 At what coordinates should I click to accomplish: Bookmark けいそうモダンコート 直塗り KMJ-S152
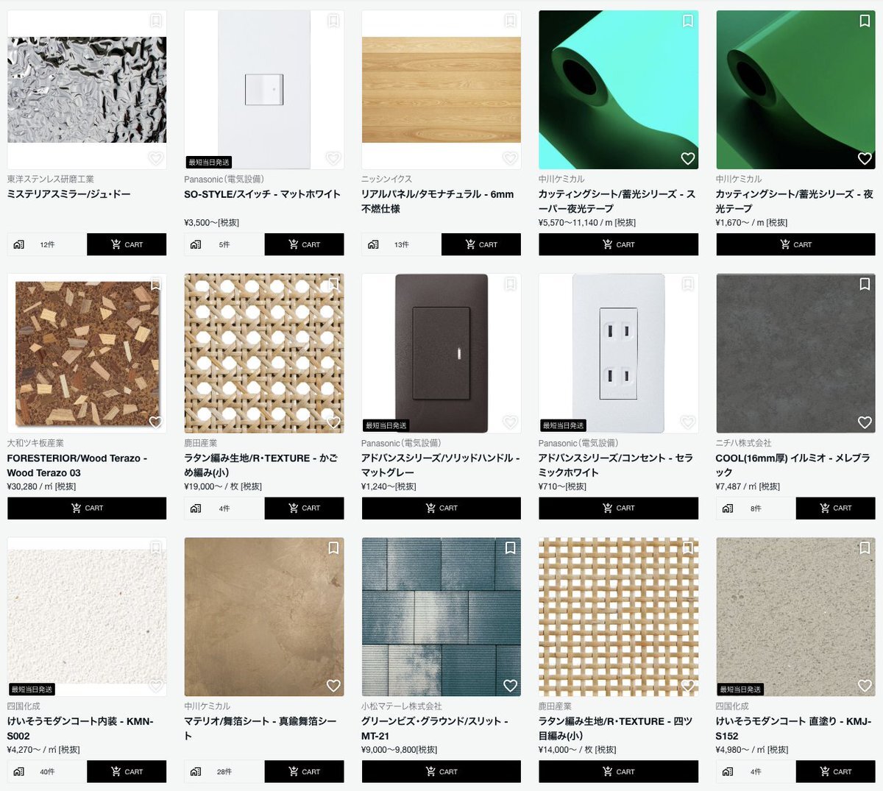point(865,548)
